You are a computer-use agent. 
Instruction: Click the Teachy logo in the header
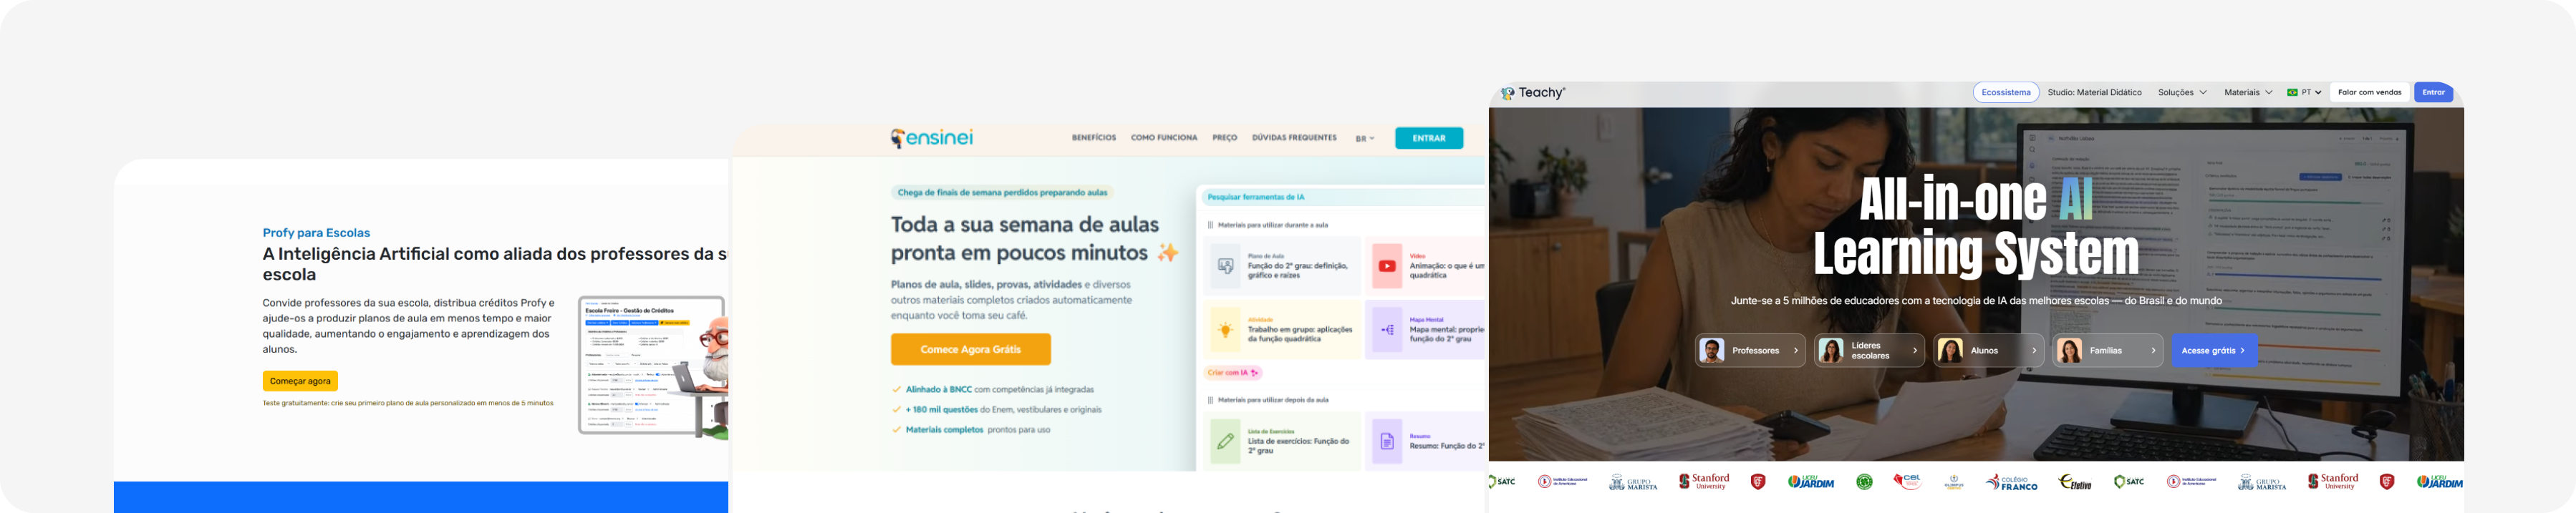pyautogui.click(x=1532, y=93)
